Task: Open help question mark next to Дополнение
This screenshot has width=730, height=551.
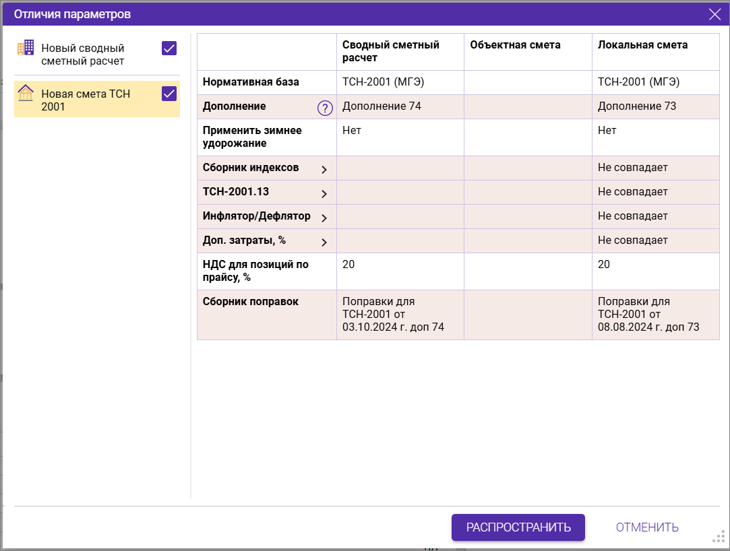Action: coord(325,108)
